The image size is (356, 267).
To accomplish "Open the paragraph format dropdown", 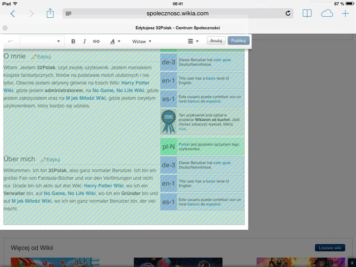I will tap(42, 41).
